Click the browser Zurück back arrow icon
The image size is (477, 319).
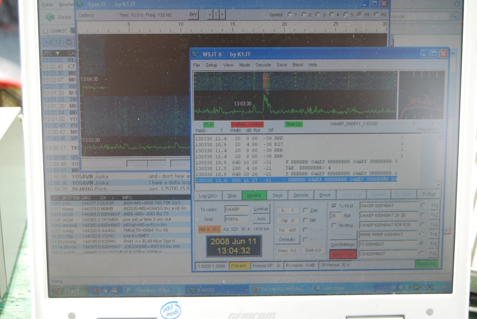point(50,17)
